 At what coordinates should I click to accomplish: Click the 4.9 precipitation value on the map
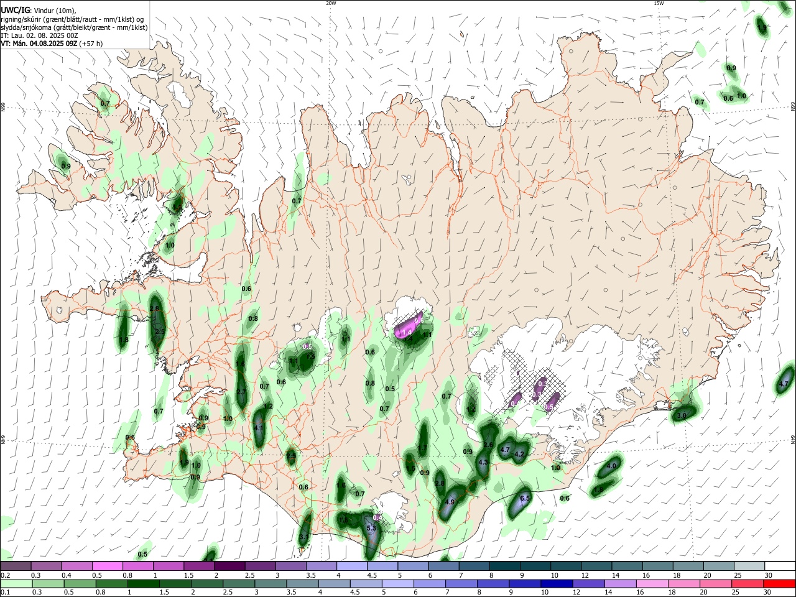tap(451, 502)
